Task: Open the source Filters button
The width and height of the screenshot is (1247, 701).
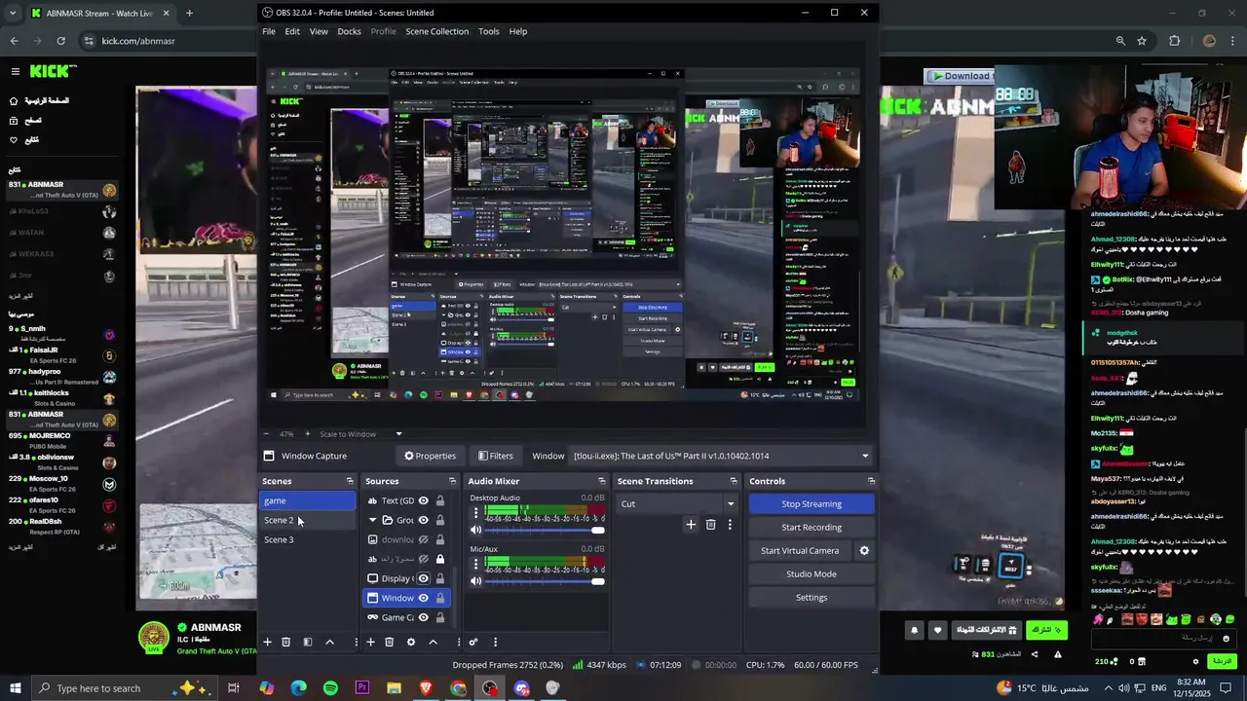Action: click(x=495, y=456)
